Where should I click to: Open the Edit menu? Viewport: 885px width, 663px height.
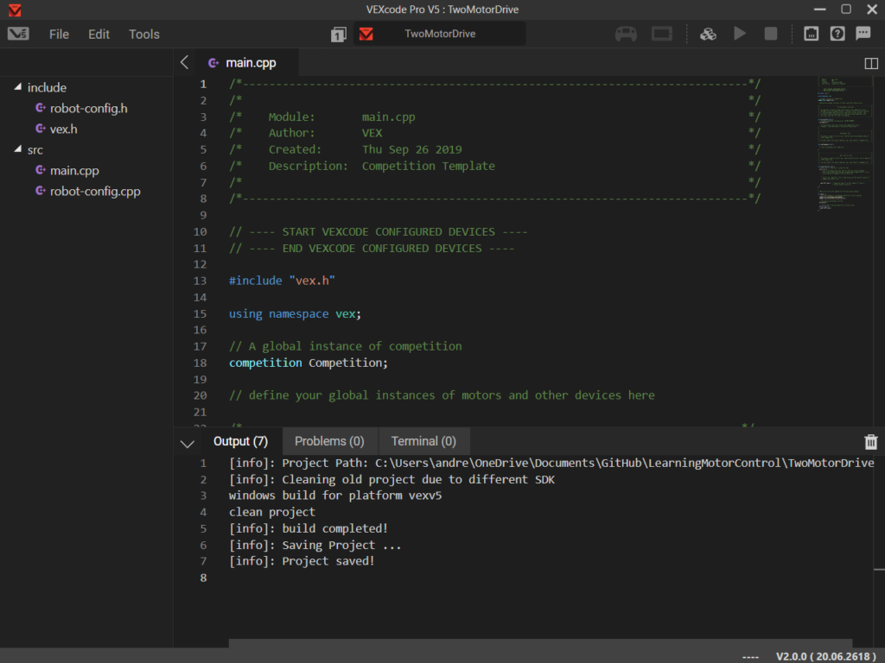(x=99, y=35)
